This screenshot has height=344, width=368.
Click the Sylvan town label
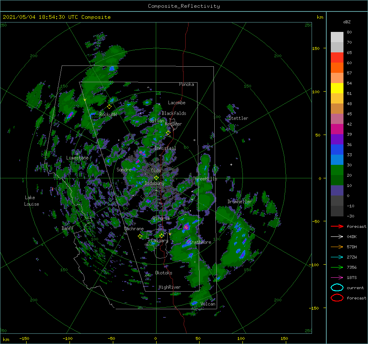pyautogui.click(x=157, y=121)
